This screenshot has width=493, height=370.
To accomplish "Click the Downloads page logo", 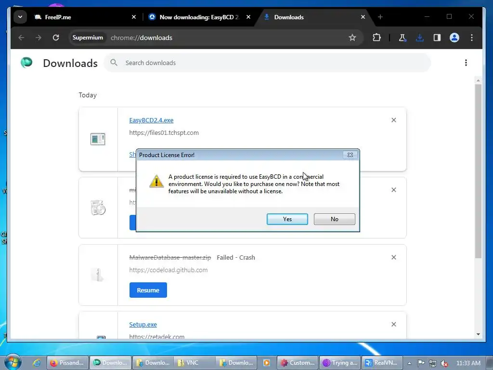I will coord(26,63).
